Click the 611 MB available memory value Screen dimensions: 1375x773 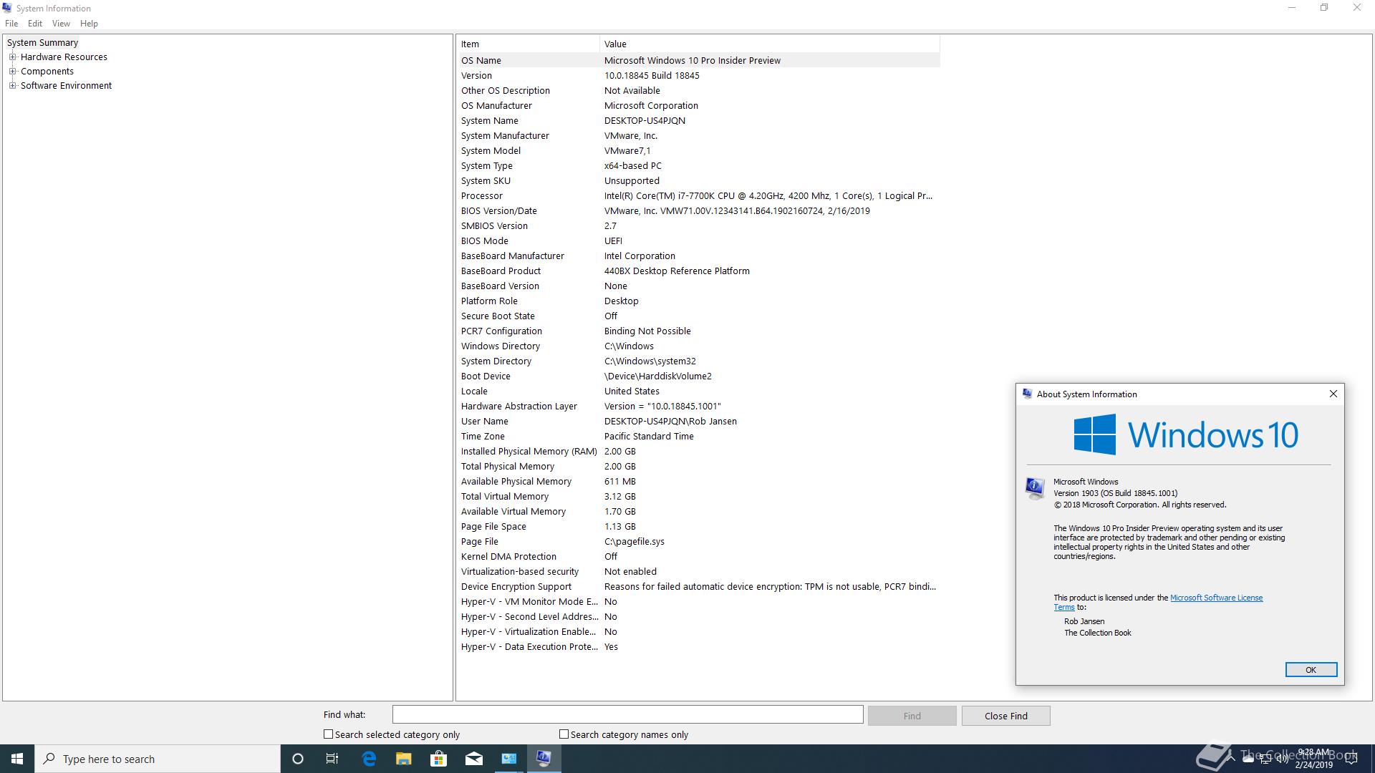click(620, 482)
